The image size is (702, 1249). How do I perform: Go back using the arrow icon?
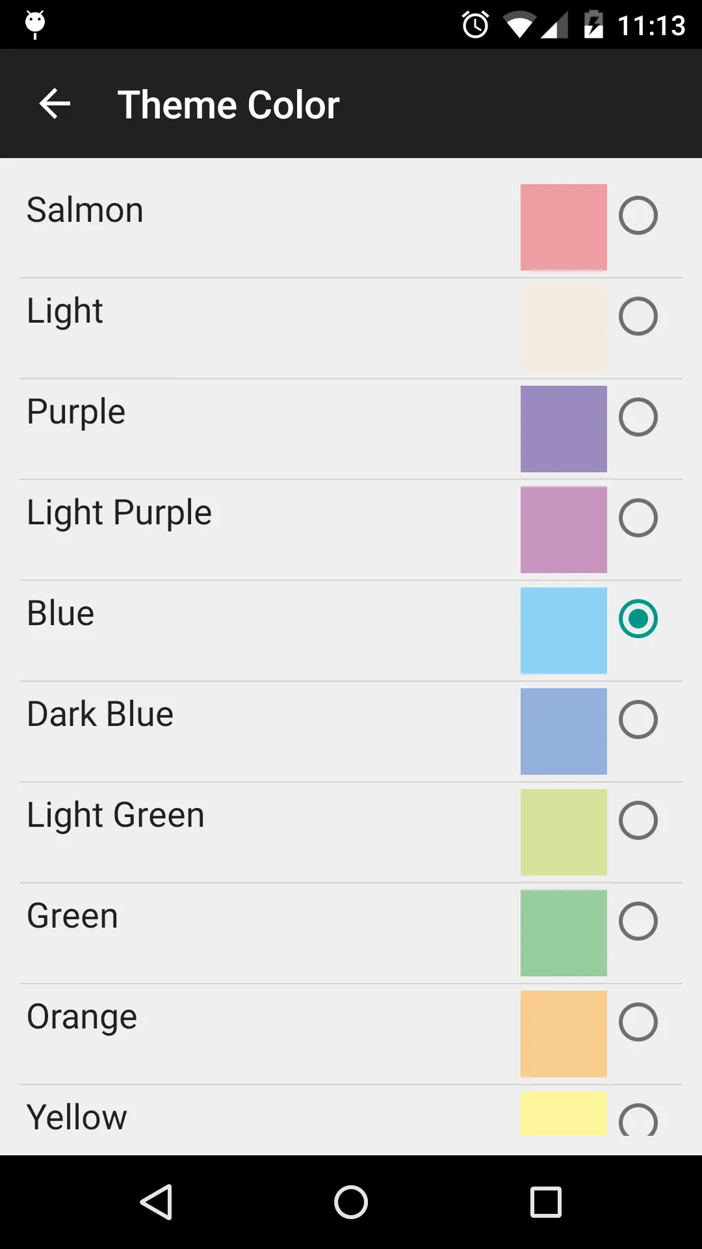pos(55,104)
